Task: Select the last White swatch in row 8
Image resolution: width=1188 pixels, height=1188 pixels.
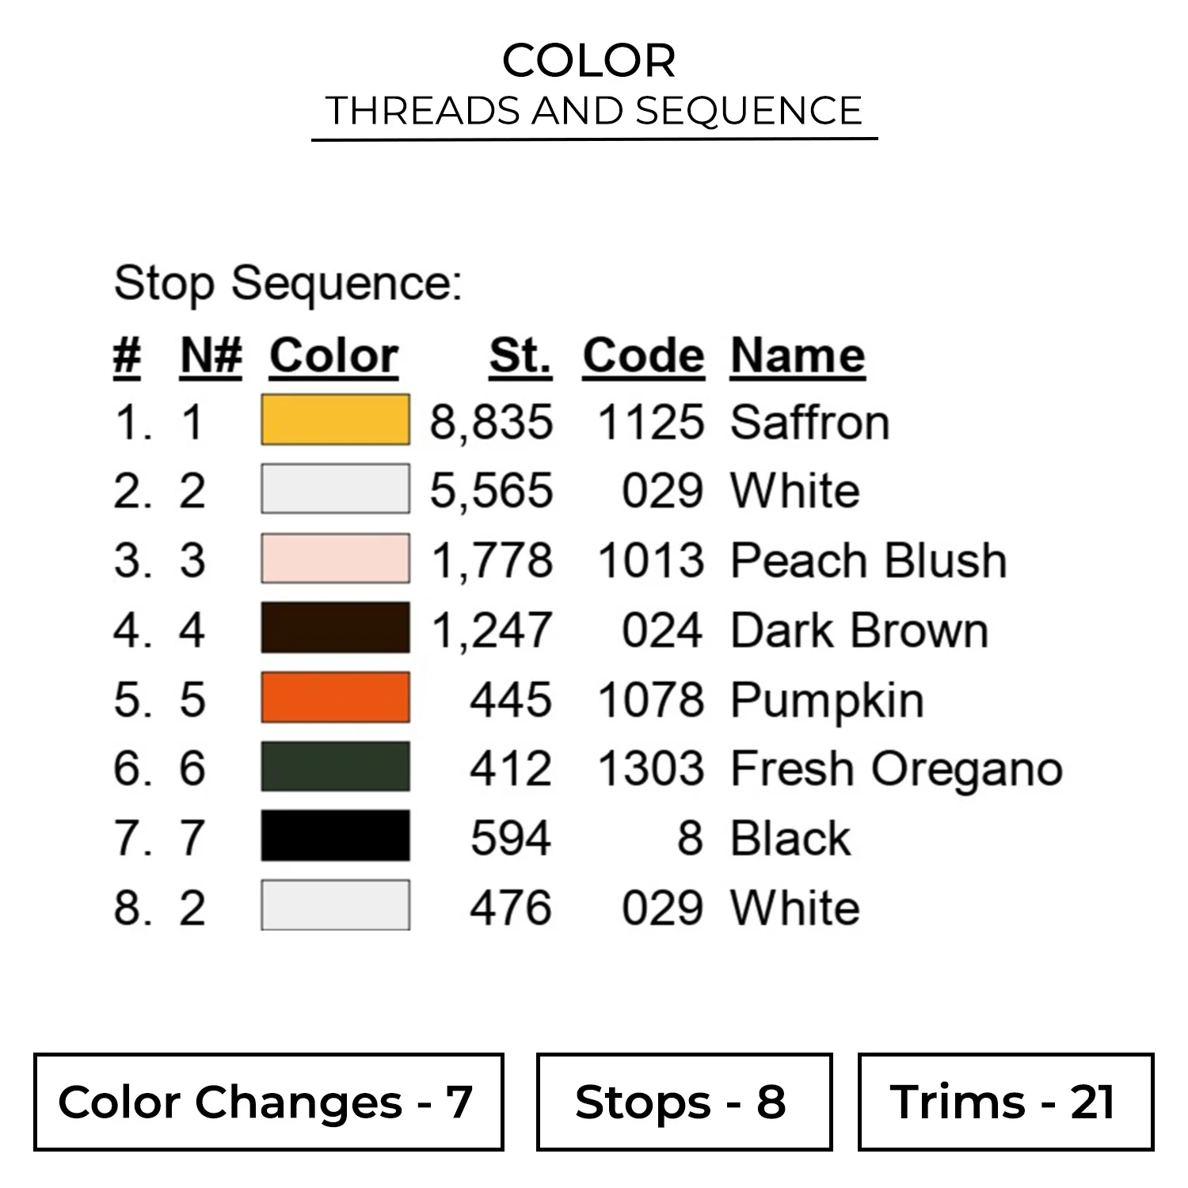Action: coord(335,905)
